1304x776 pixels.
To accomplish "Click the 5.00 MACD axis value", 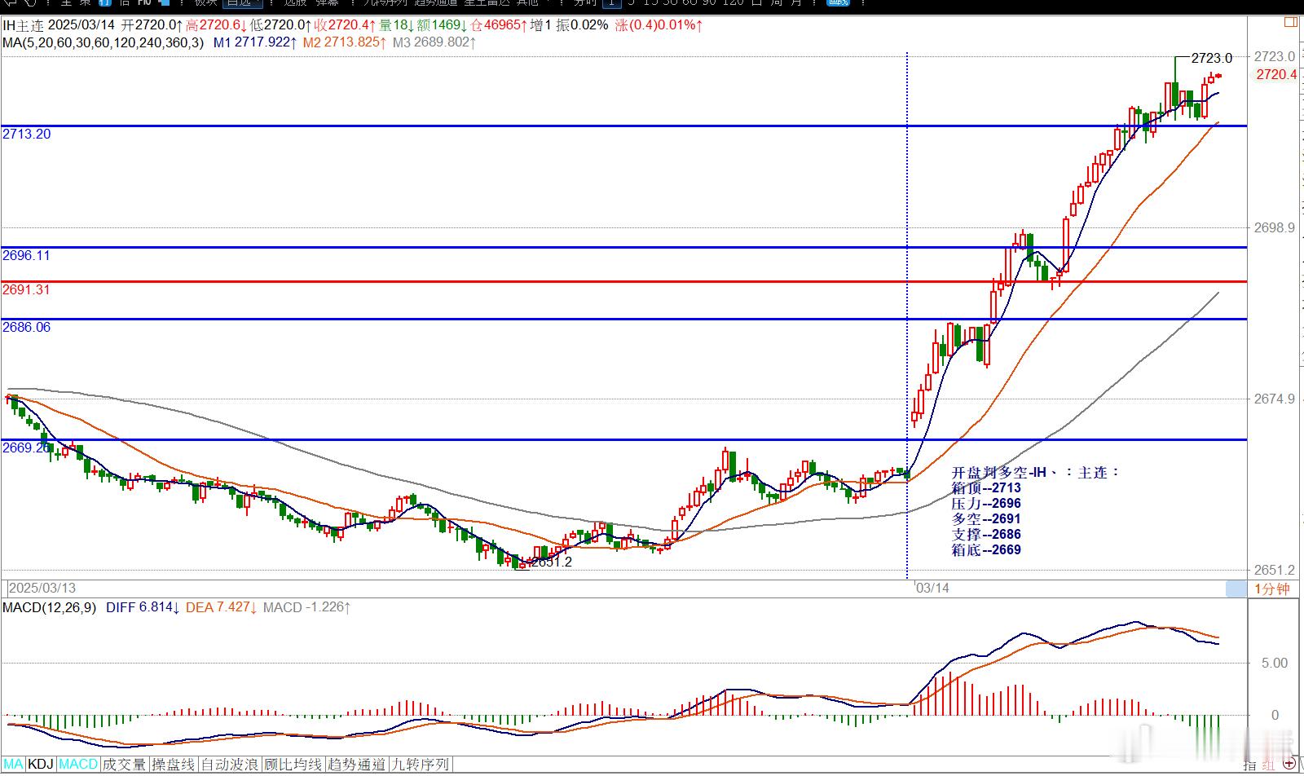I will tap(1275, 663).
